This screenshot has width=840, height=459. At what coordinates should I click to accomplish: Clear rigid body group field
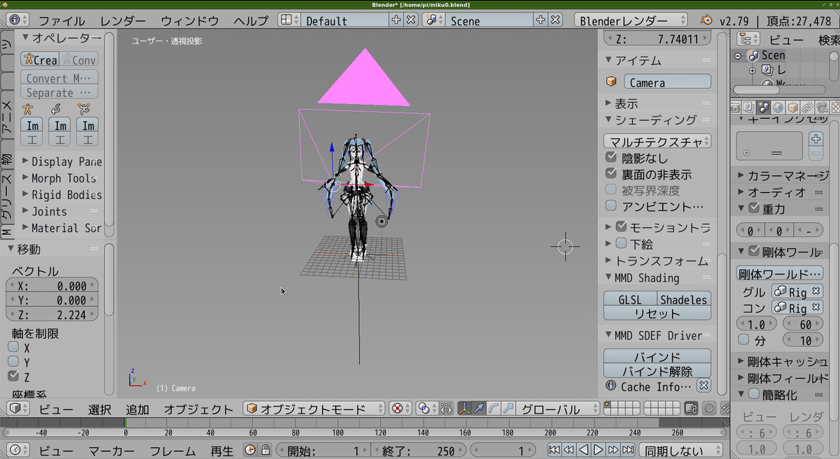click(816, 291)
